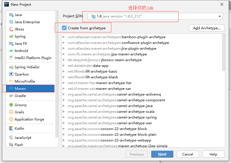
Task: Choose the Java Enterprise icon
Action: 11,22
